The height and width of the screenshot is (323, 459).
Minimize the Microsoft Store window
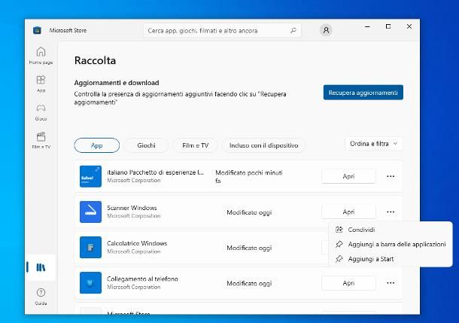coord(367,26)
